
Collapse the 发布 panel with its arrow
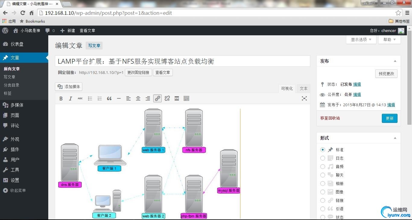pyautogui.click(x=395, y=61)
